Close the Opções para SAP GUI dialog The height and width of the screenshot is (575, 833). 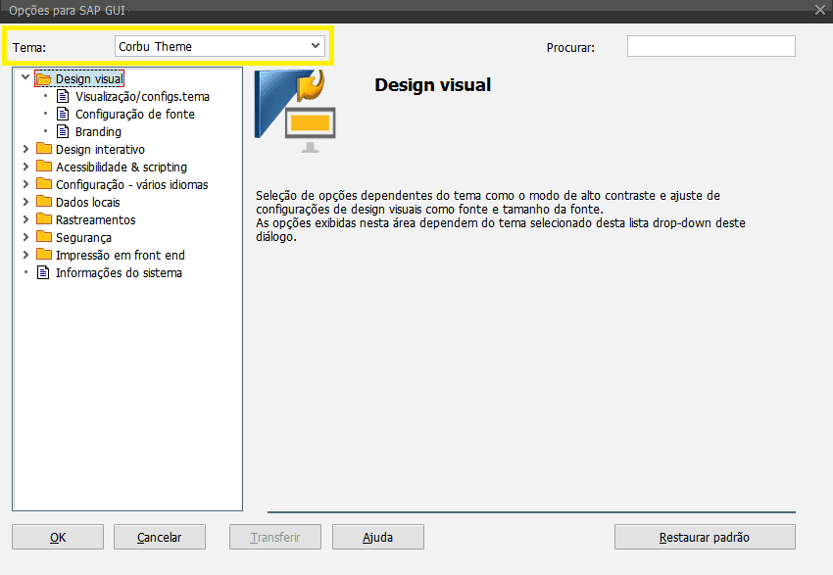click(819, 10)
